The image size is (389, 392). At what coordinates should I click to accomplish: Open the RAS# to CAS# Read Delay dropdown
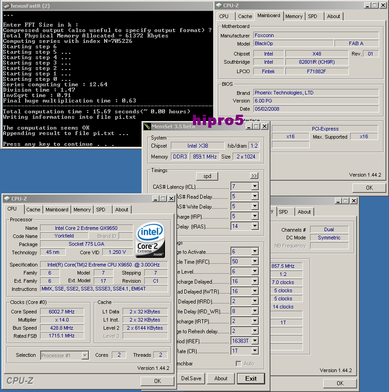pyautogui.click(x=255, y=196)
